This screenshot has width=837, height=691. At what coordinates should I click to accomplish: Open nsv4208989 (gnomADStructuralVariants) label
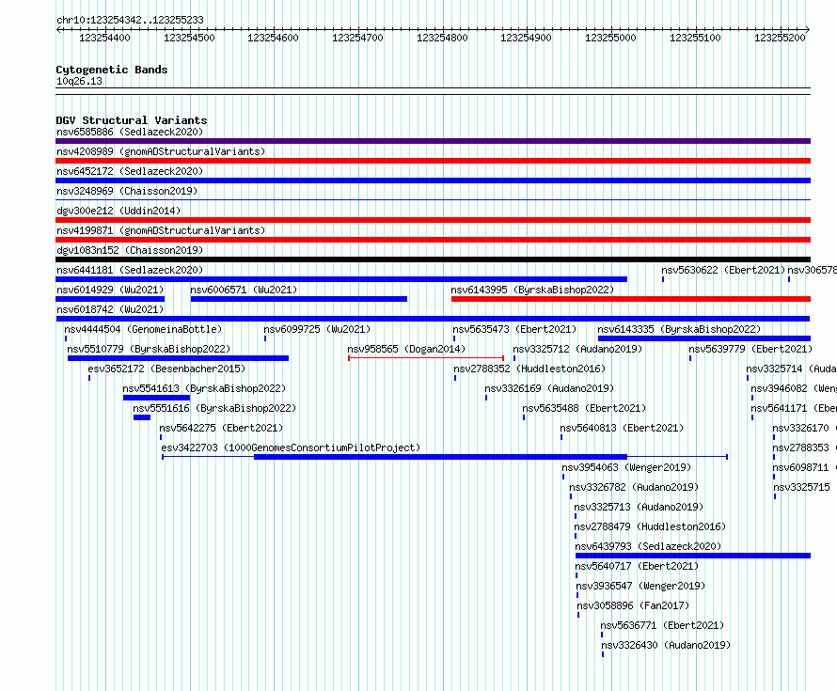[161, 151]
